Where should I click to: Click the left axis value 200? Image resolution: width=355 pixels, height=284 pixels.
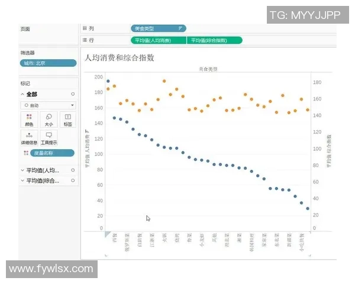[x=99, y=77]
